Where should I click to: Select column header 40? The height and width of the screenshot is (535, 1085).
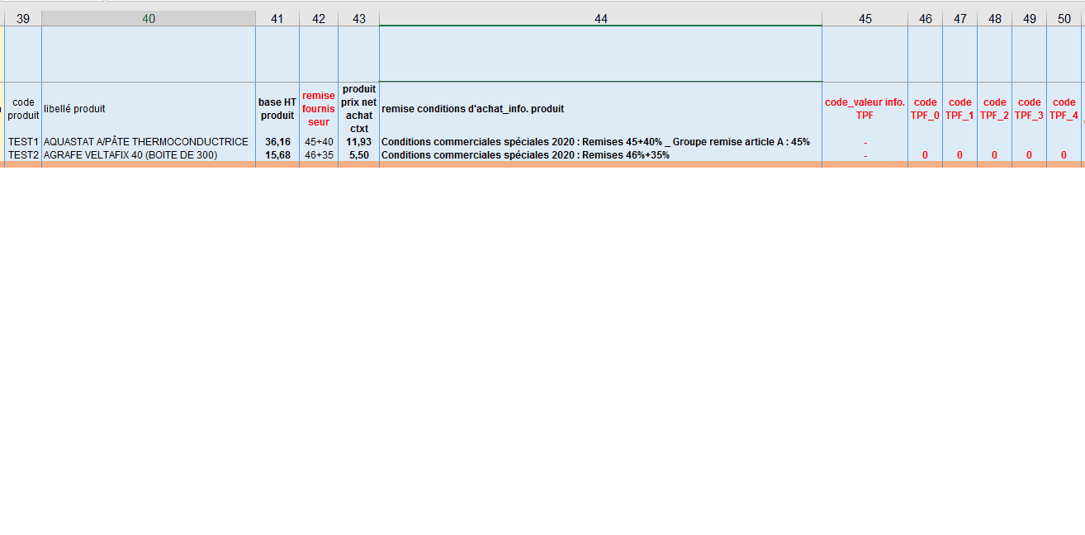pos(149,18)
